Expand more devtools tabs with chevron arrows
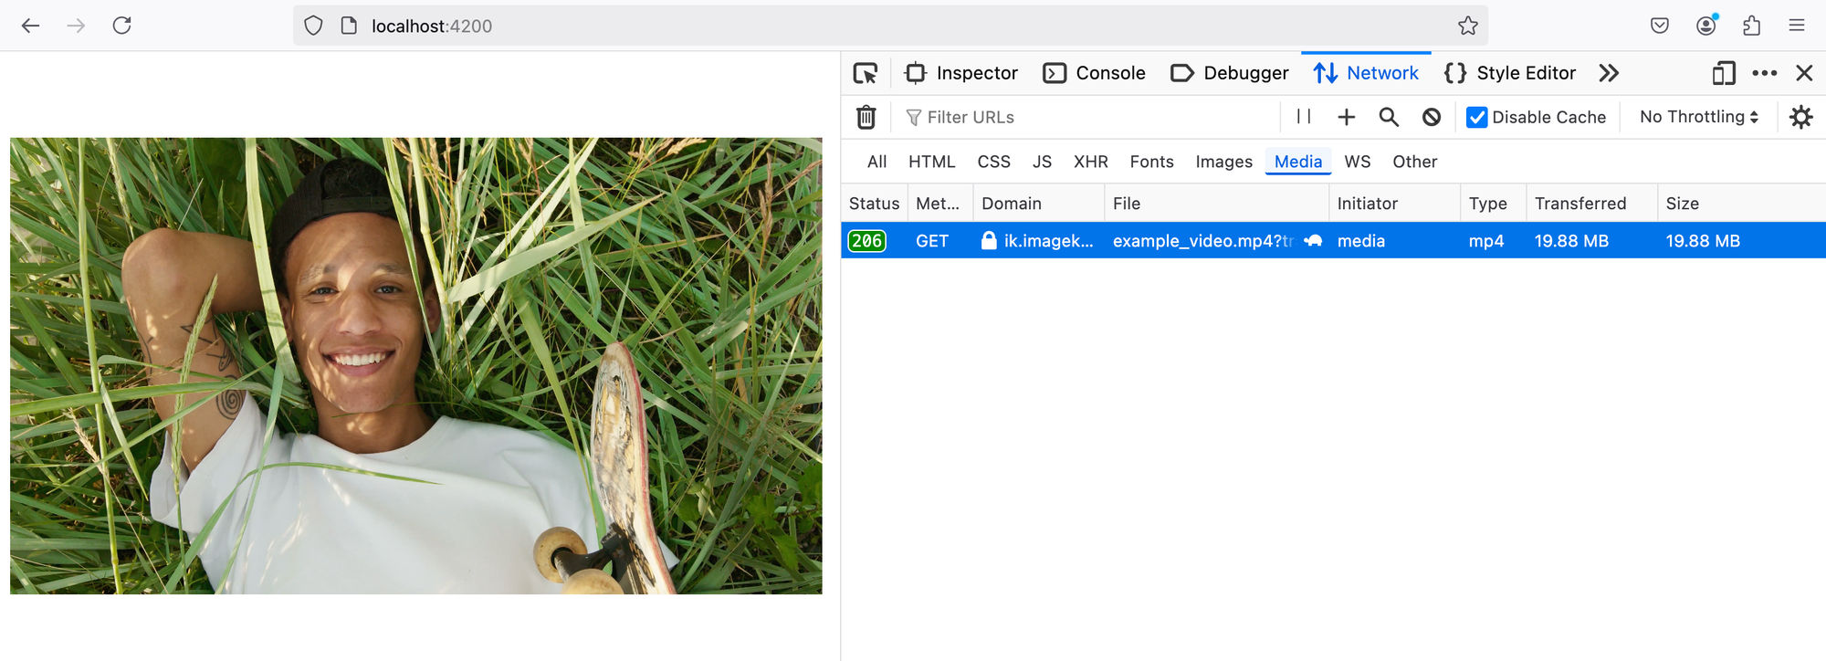 (x=1609, y=73)
